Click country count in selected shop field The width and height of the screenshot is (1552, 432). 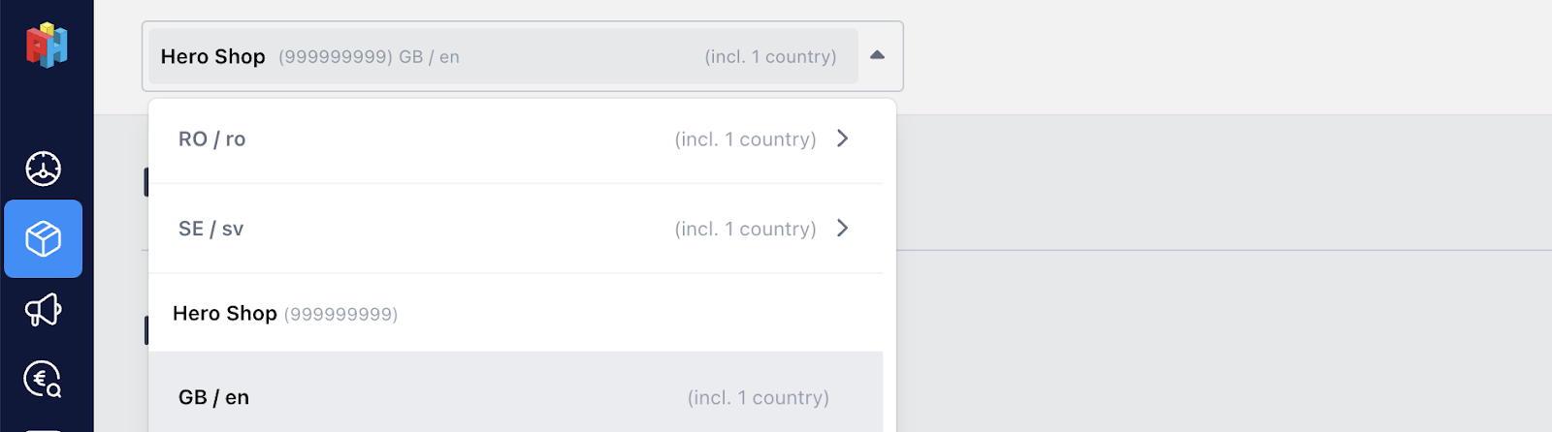click(771, 57)
